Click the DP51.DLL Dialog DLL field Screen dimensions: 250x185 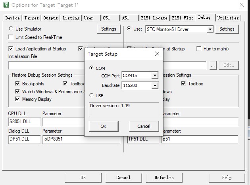point(25,139)
